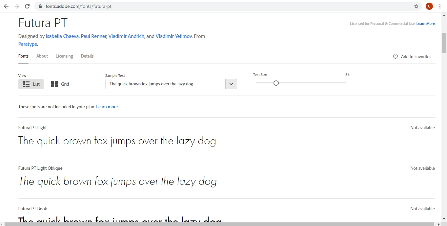Click Not available for Futura PT Book
The height and width of the screenshot is (226, 447).
422,209
